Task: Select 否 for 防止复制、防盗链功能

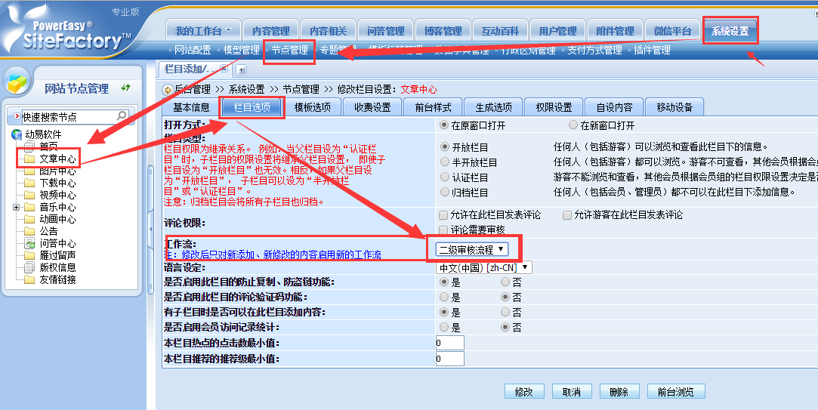Action: [505, 282]
